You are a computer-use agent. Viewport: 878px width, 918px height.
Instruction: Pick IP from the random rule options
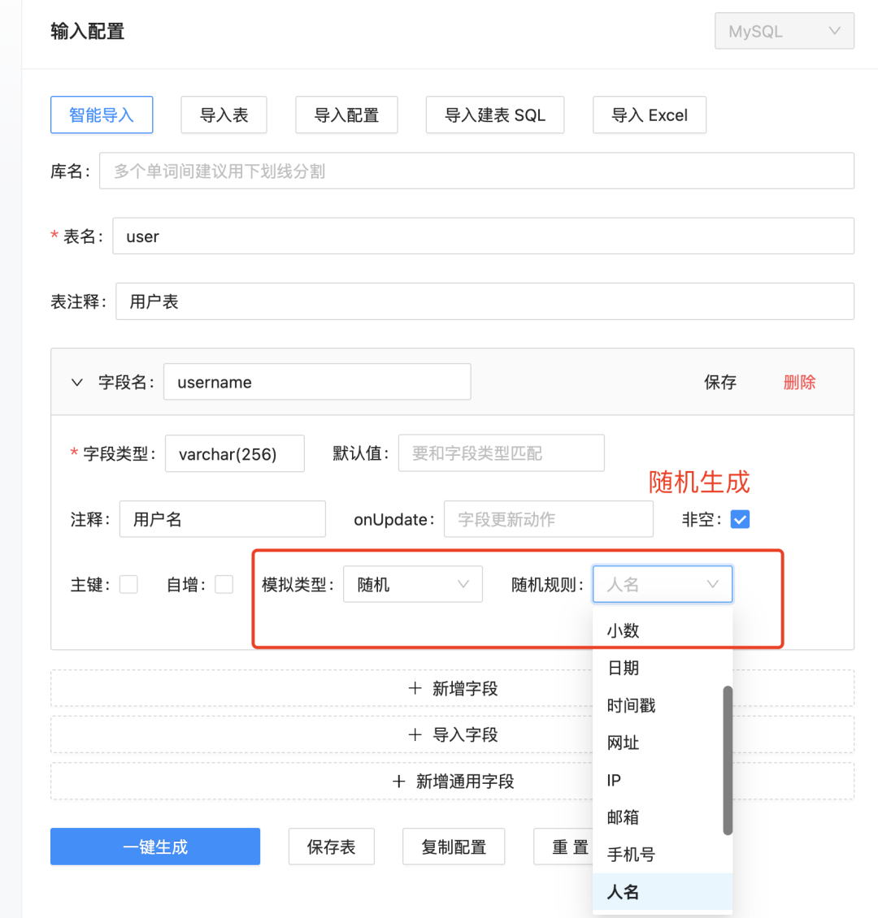click(x=615, y=780)
